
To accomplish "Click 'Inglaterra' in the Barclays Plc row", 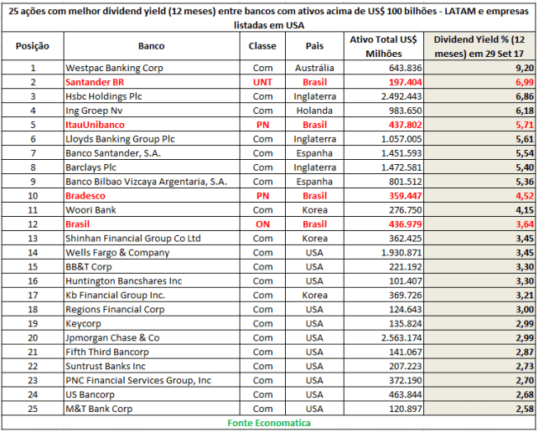I will 314,167.
